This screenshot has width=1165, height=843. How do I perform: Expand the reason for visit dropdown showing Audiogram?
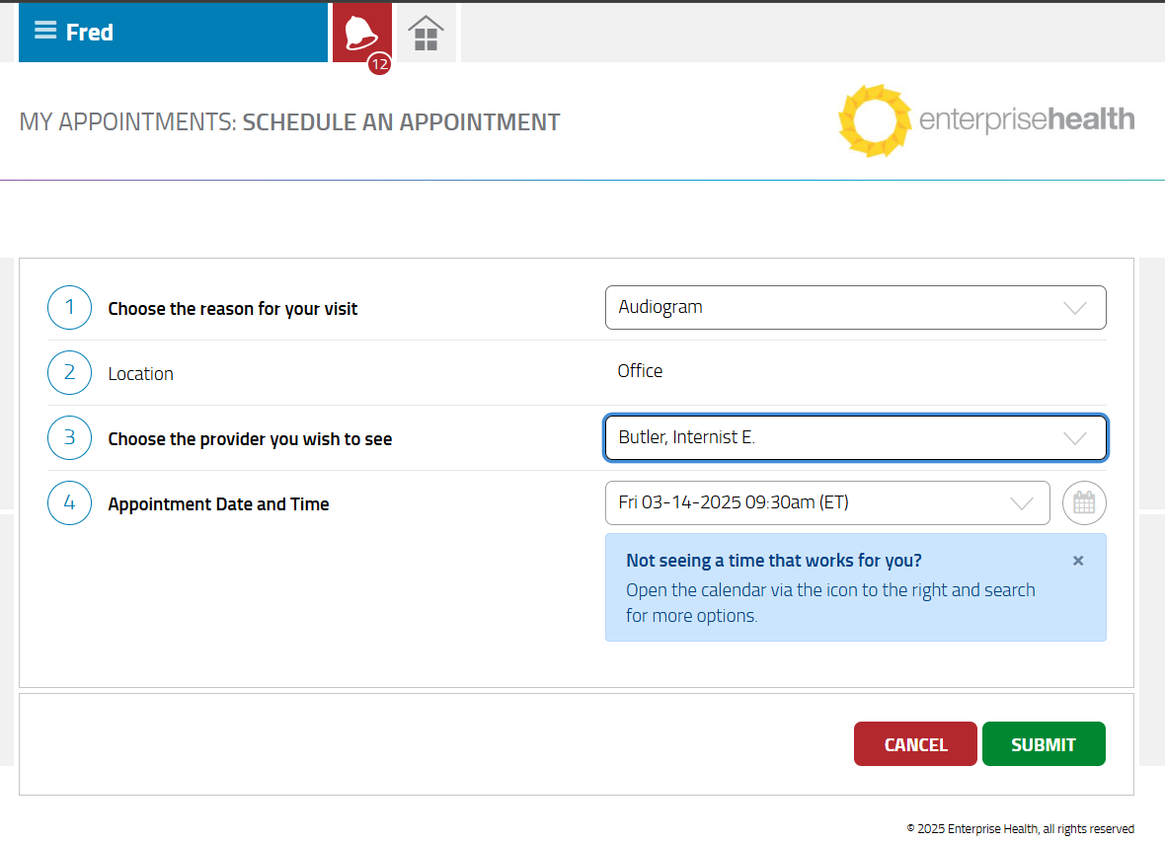855,307
